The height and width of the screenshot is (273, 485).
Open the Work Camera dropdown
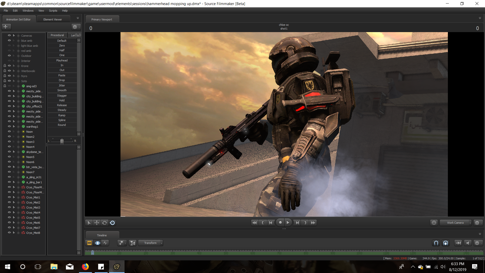click(x=455, y=223)
